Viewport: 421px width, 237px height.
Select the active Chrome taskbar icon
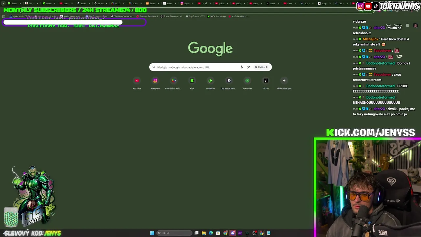261,233
